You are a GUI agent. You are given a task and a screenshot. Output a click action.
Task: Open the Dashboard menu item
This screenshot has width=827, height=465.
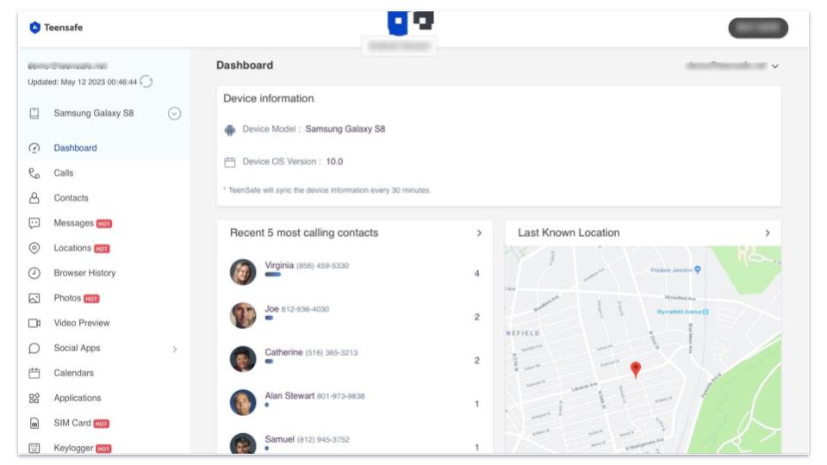[76, 148]
